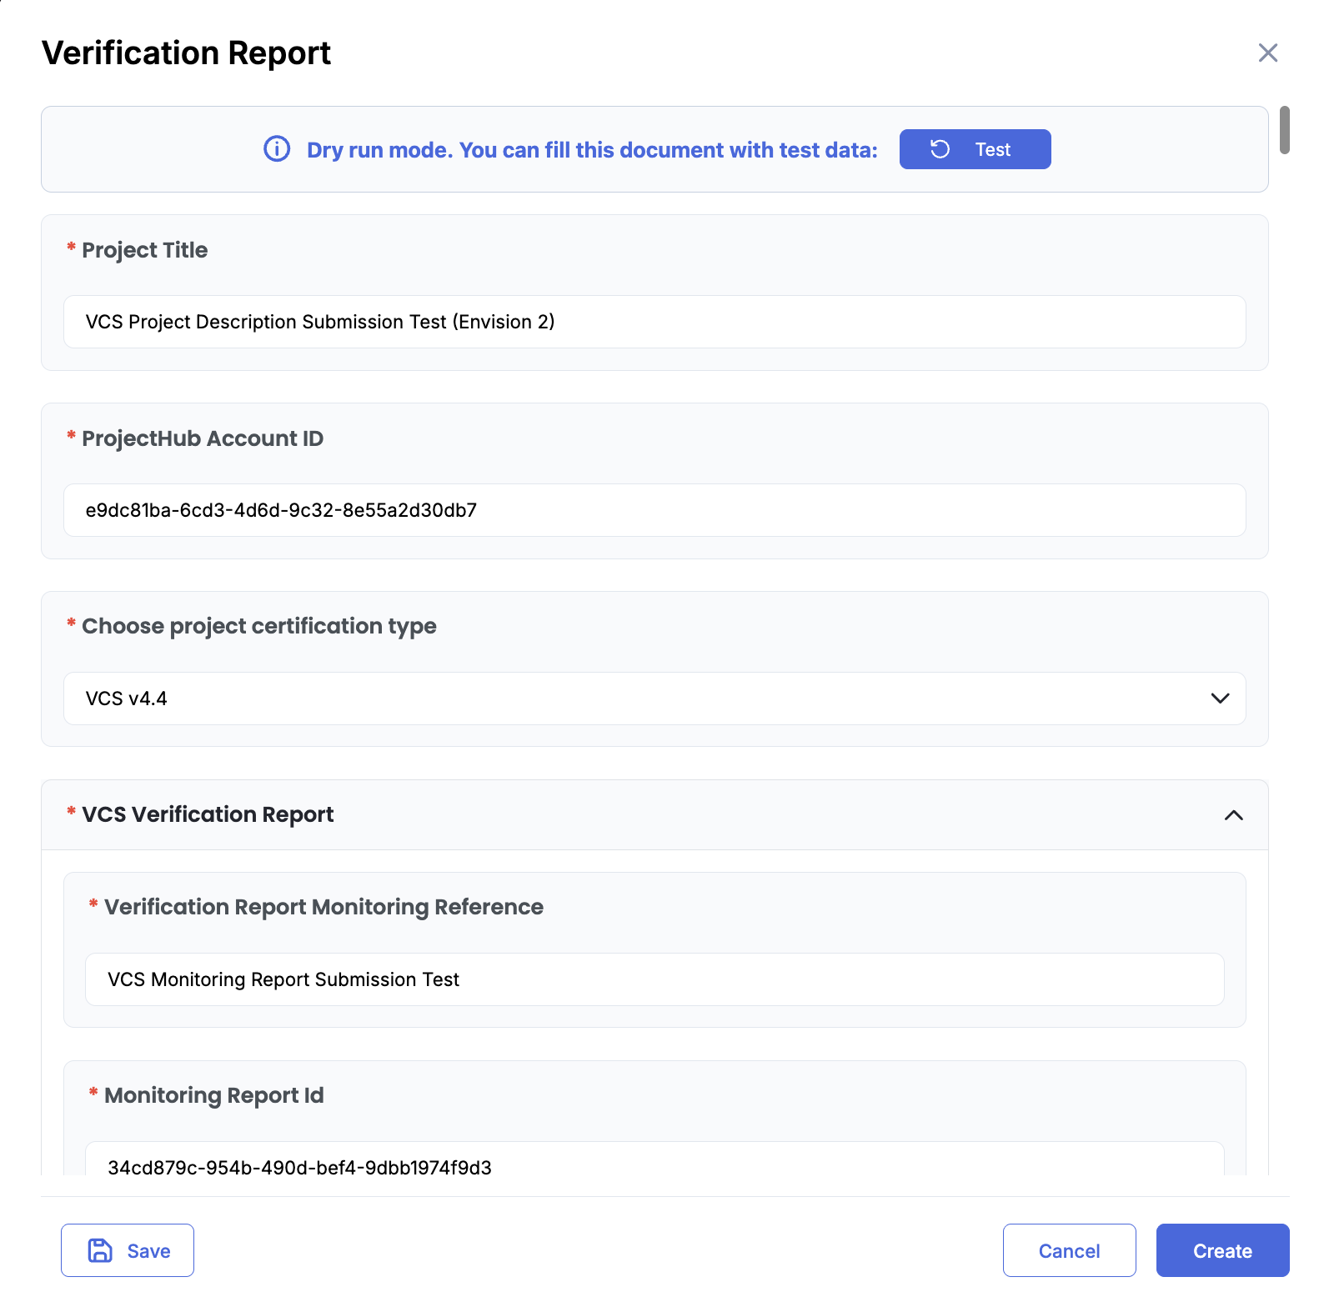Click the Monitoring Report Id label
Screen dimensions: 1319x1302
pos(213,1095)
